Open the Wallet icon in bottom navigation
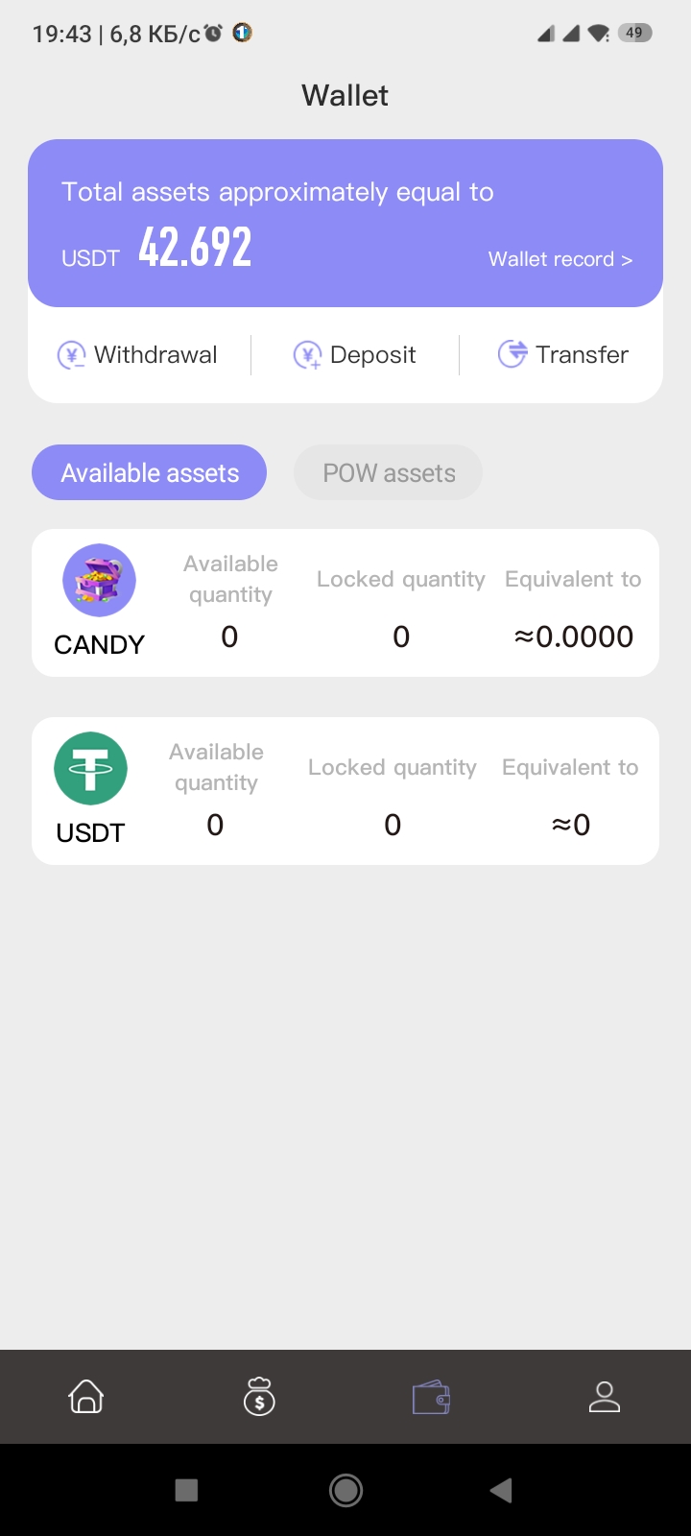Image resolution: width=691 pixels, height=1536 pixels. tap(431, 1396)
